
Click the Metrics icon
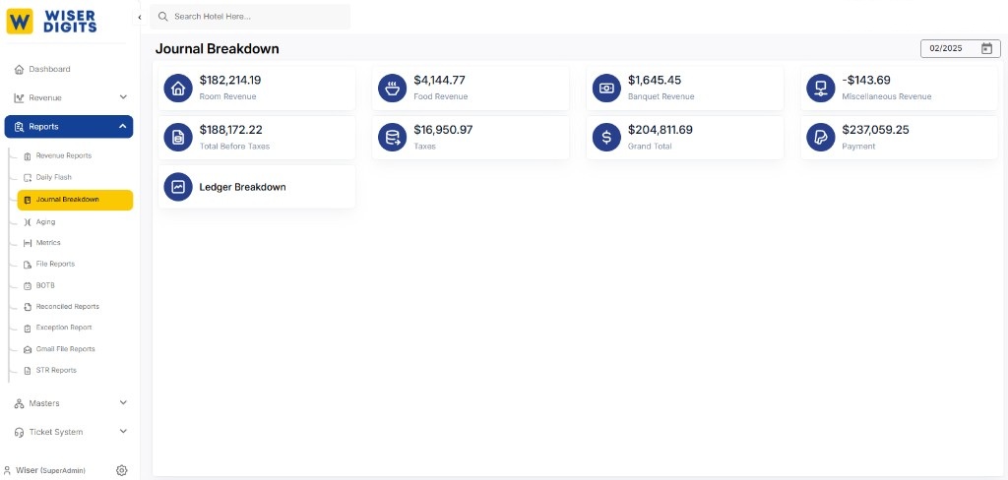point(27,244)
